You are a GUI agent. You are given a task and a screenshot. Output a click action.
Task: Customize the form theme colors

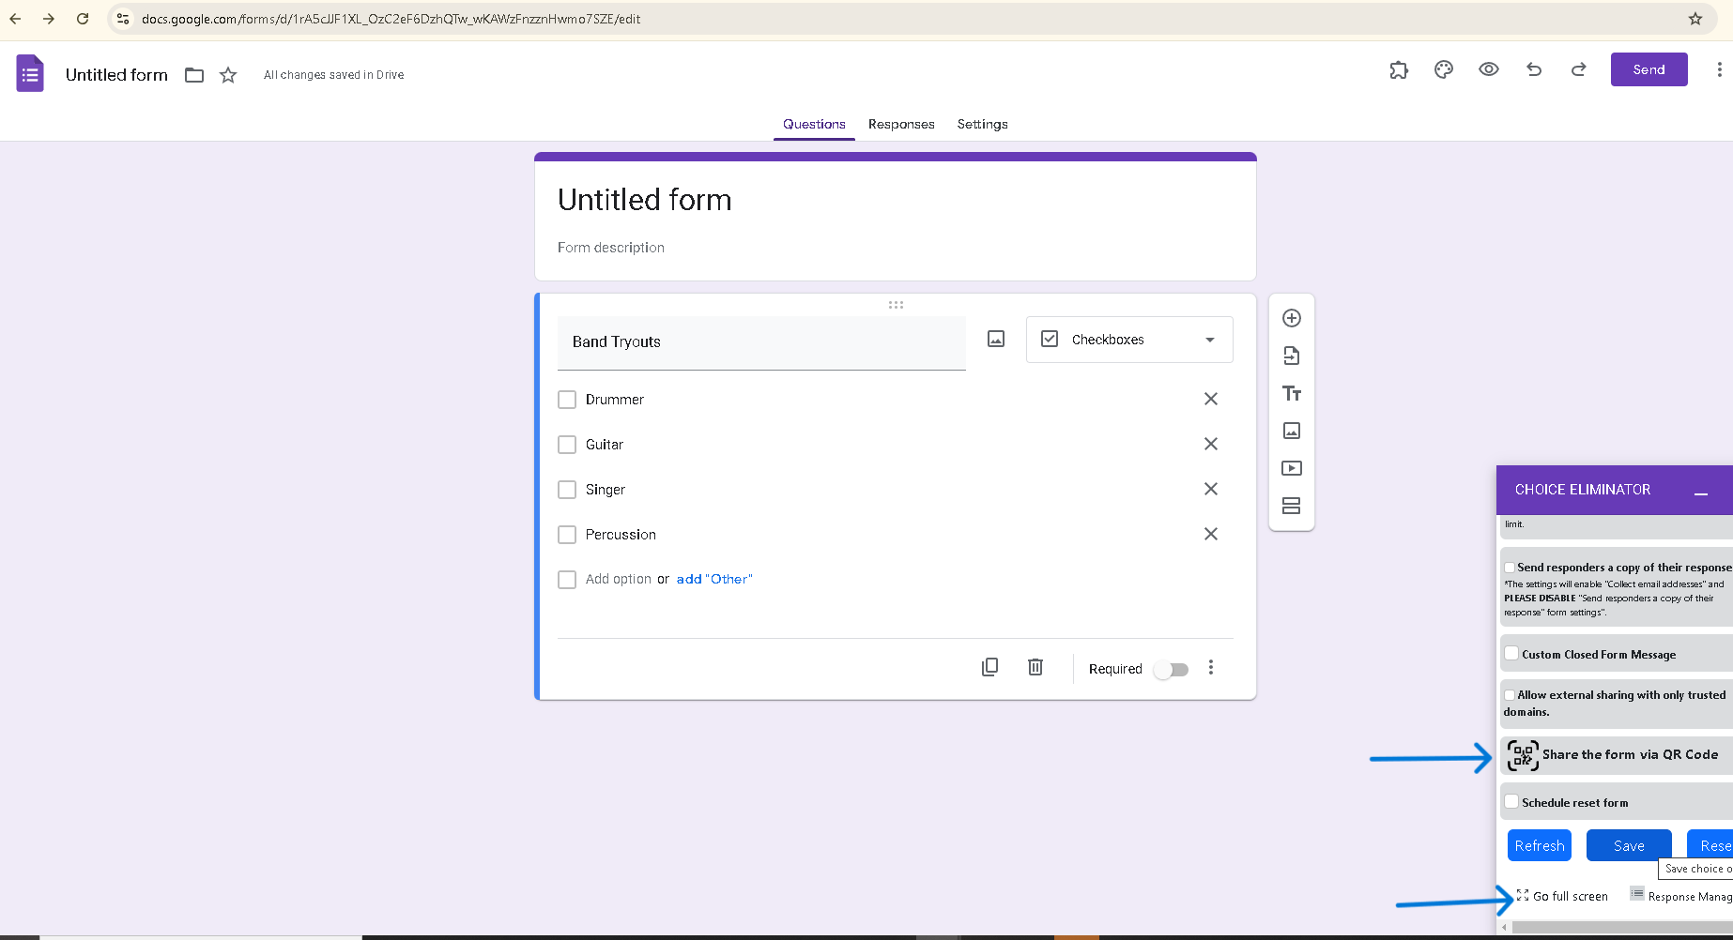coord(1443,69)
